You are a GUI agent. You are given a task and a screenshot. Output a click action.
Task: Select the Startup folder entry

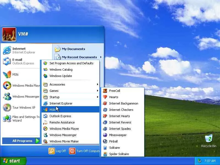(70, 97)
